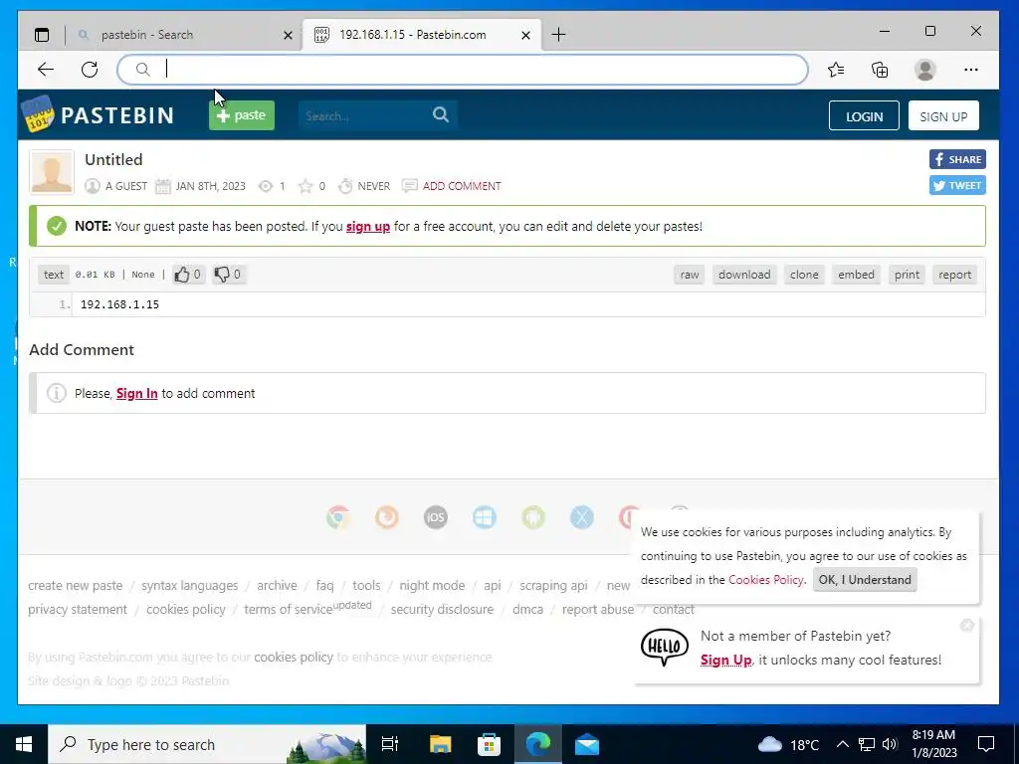Viewport: 1019px width, 764px height.
Task: Open the Cookies Policy link in popup
Action: coord(765,580)
